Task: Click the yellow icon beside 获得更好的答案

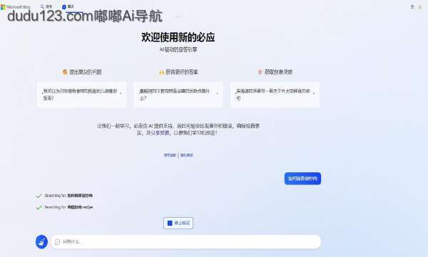Action: 162,72
